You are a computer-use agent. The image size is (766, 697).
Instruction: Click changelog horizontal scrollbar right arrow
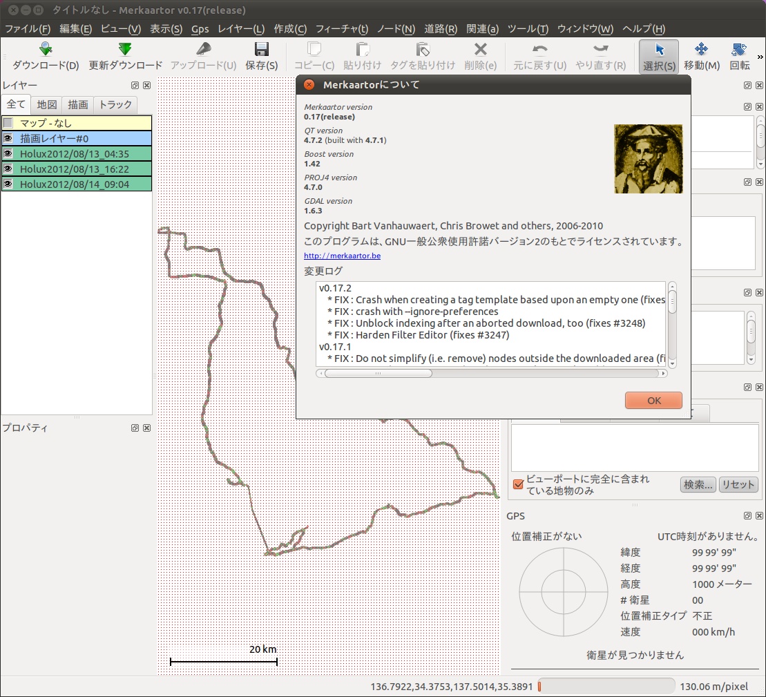point(663,374)
